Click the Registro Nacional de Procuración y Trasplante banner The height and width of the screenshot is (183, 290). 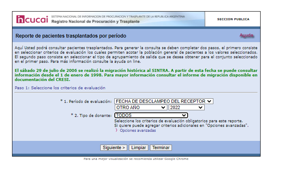point(95,21)
